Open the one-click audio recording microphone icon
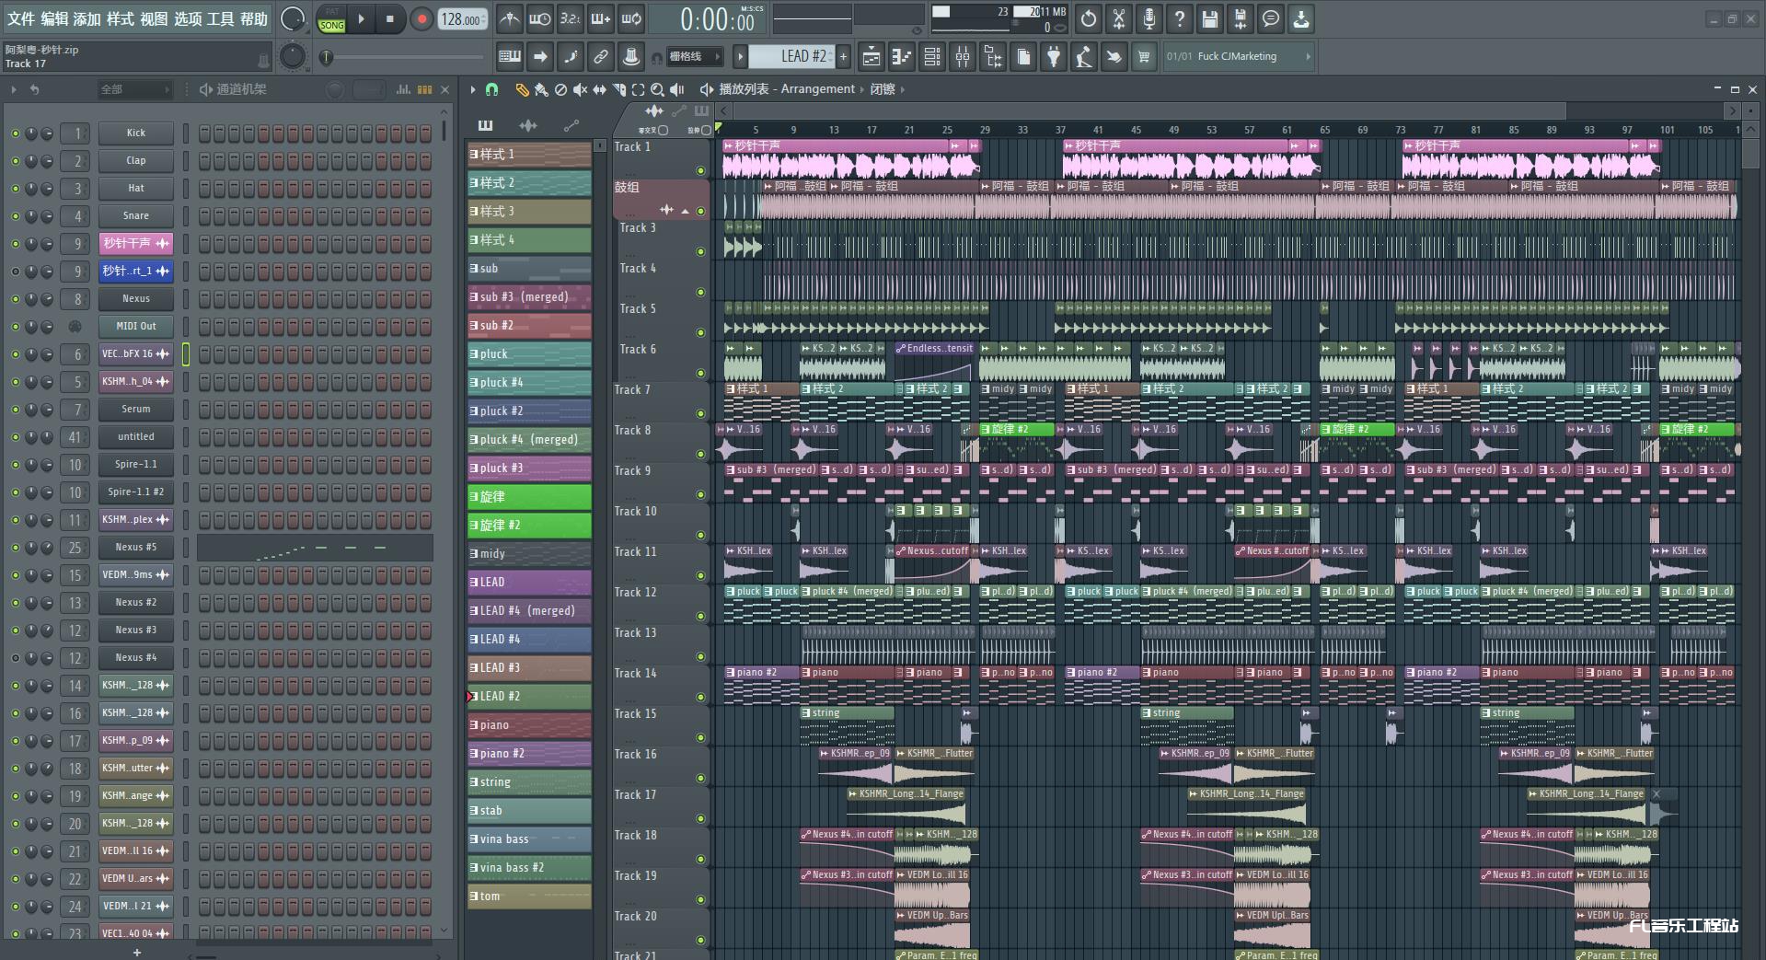 coord(1149,18)
